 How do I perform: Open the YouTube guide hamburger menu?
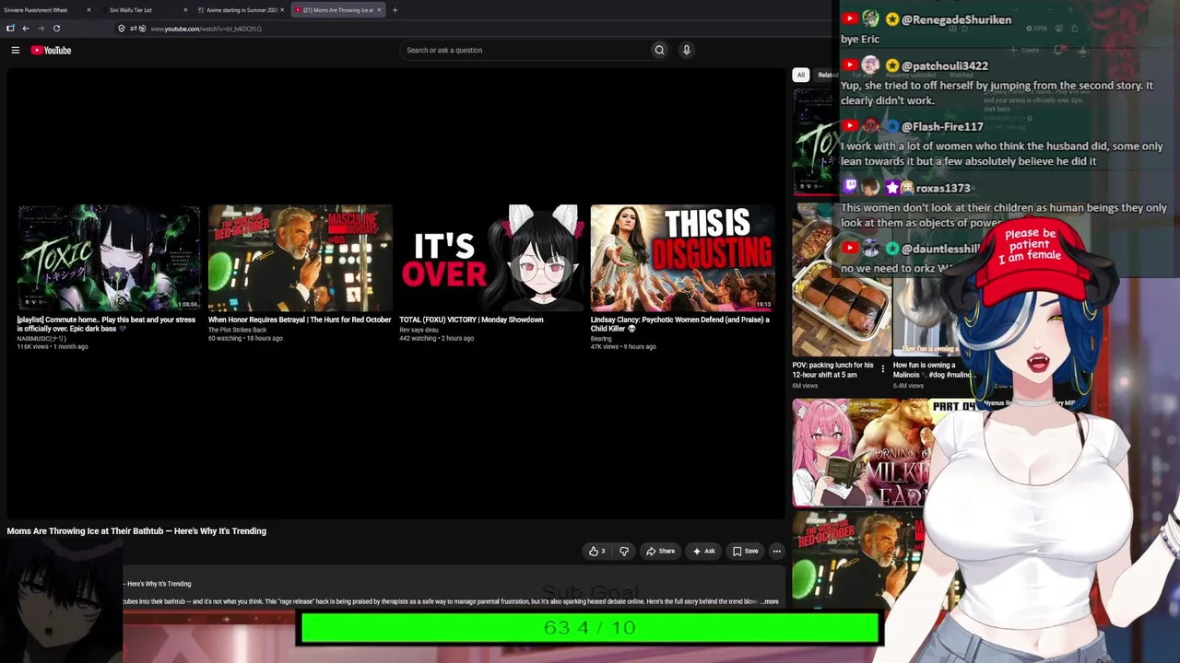tap(16, 50)
